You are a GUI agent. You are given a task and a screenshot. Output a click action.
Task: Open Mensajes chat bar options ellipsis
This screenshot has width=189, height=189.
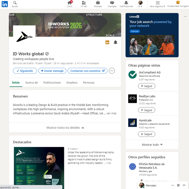coord(173,185)
